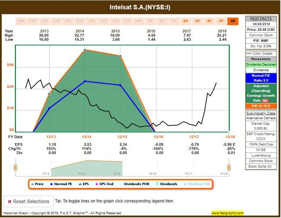This screenshot has height=218, width=281.
Task: Click the 'Market Cap.' label
Action: 261,124
